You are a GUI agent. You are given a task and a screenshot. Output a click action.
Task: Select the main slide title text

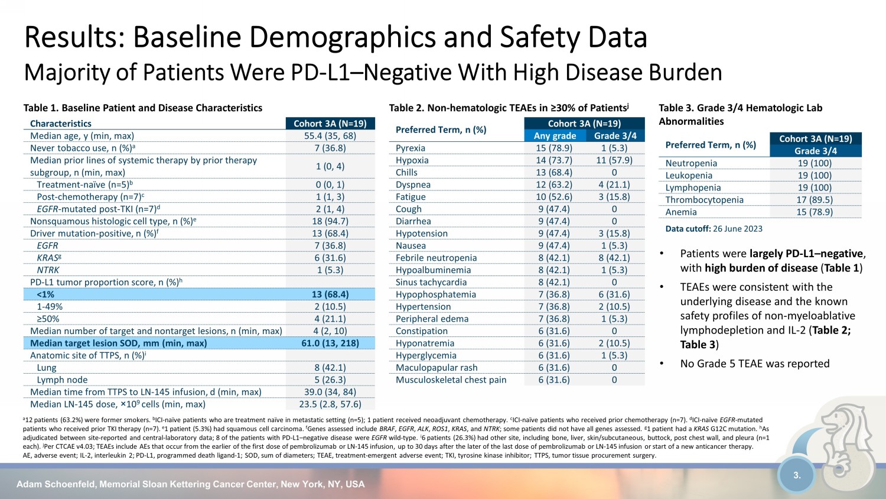coord(335,37)
